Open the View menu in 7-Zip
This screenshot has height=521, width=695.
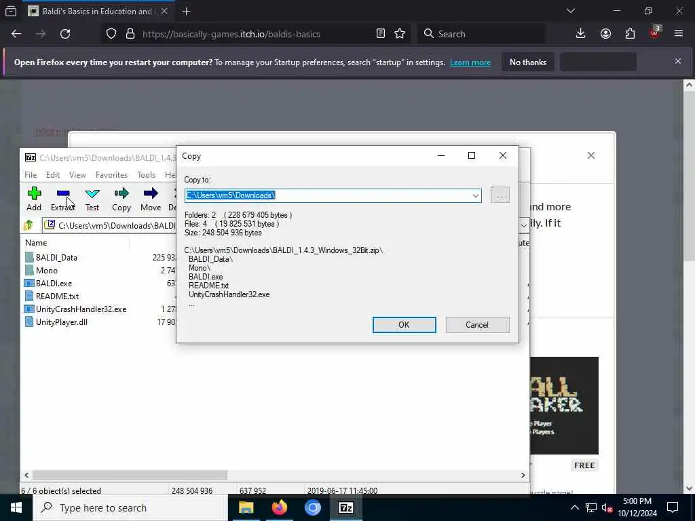77,174
